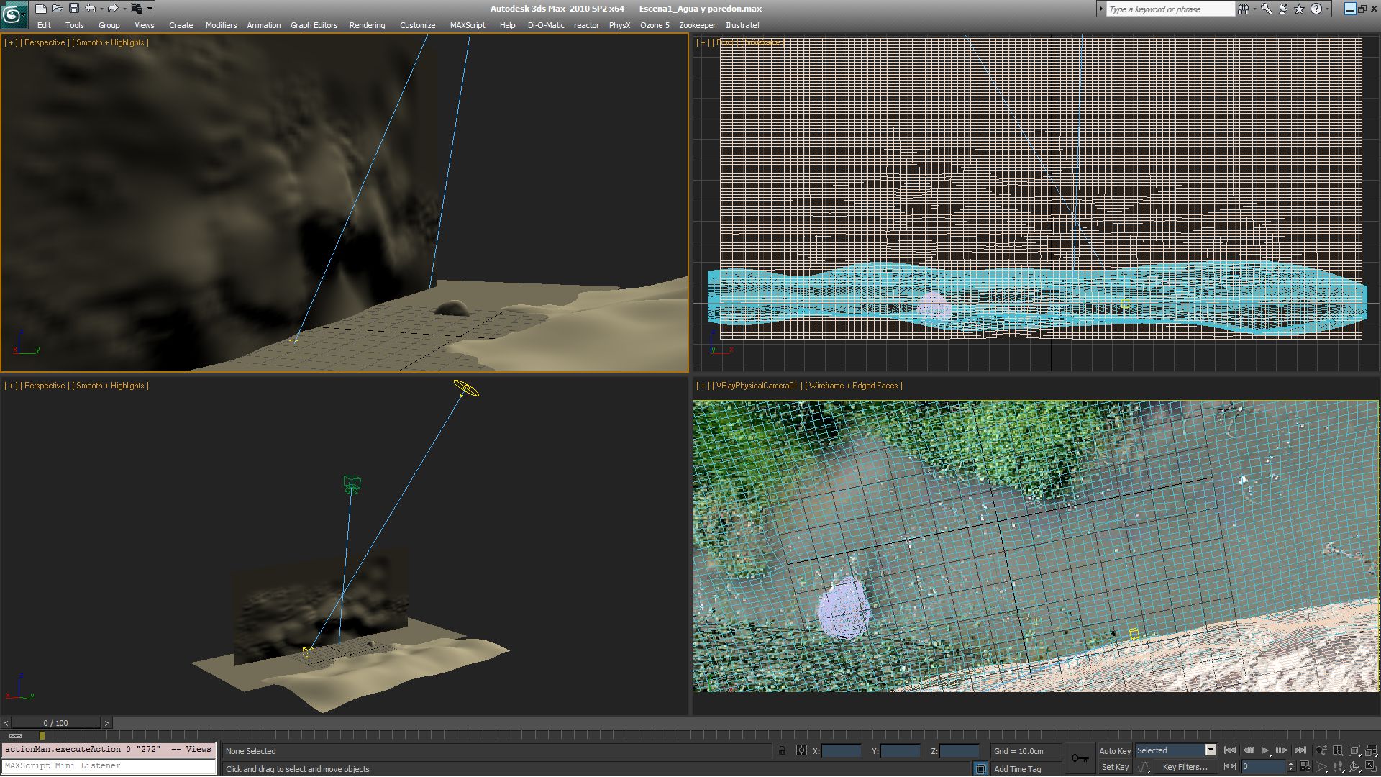Click the Go to End icon
This screenshot has width=1381, height=777.
click(x=1300, y=750)
